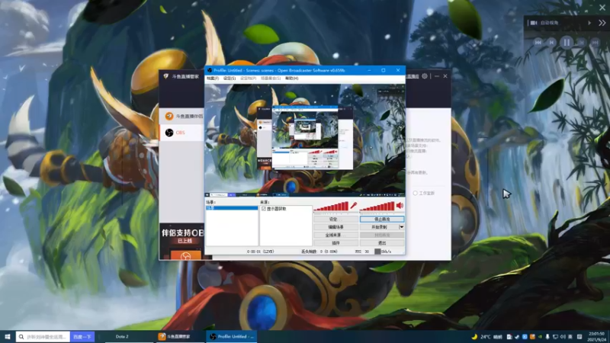
Task: Click the camera icon next to 自动视角
Action: tap(534, 23)
